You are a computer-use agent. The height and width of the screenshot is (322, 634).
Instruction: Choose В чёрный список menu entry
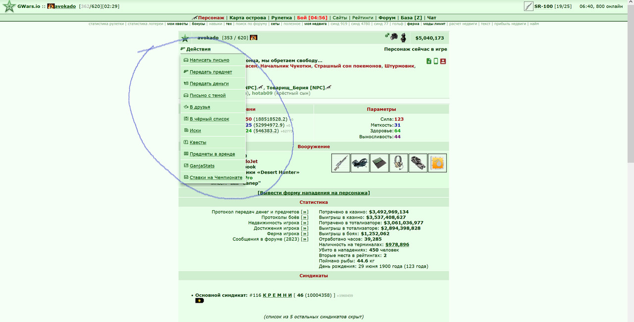point(210,119)
